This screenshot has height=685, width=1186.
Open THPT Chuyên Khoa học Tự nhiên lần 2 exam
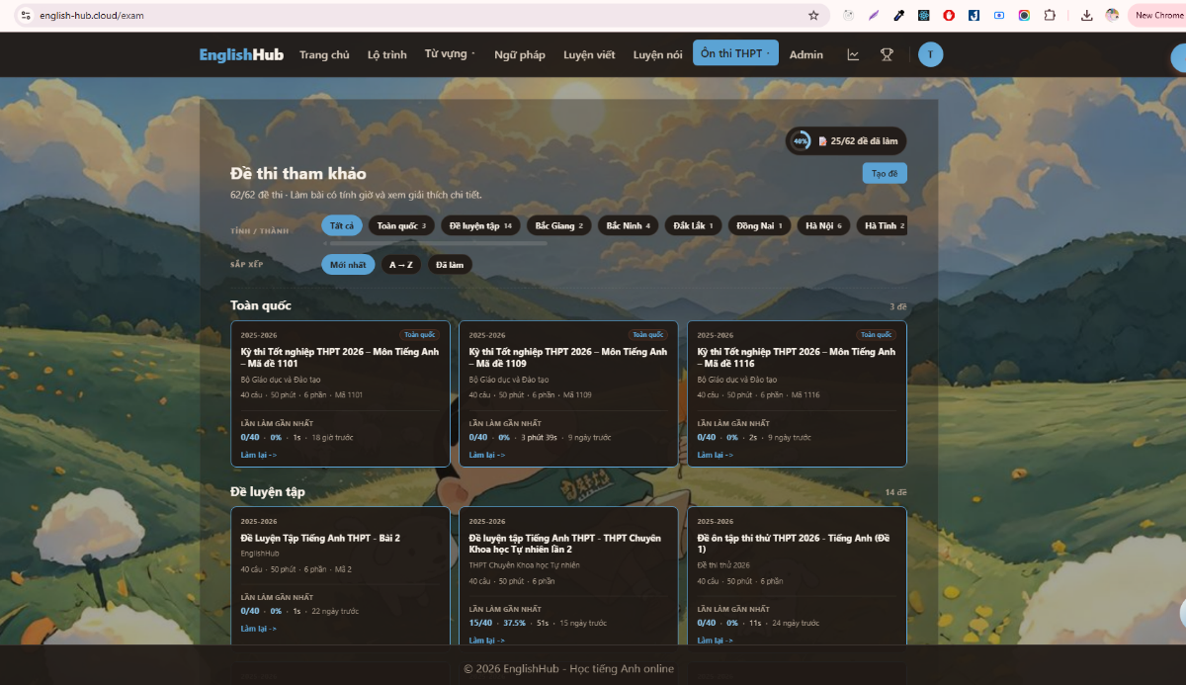click(565, 544)
